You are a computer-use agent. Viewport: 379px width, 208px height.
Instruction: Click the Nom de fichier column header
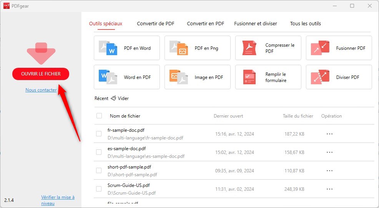(x=125, y=116)
